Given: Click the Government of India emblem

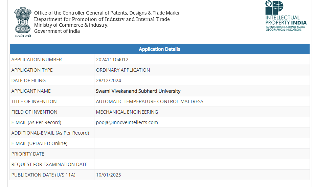Looking at the screenshot, I should coord(23,21).
